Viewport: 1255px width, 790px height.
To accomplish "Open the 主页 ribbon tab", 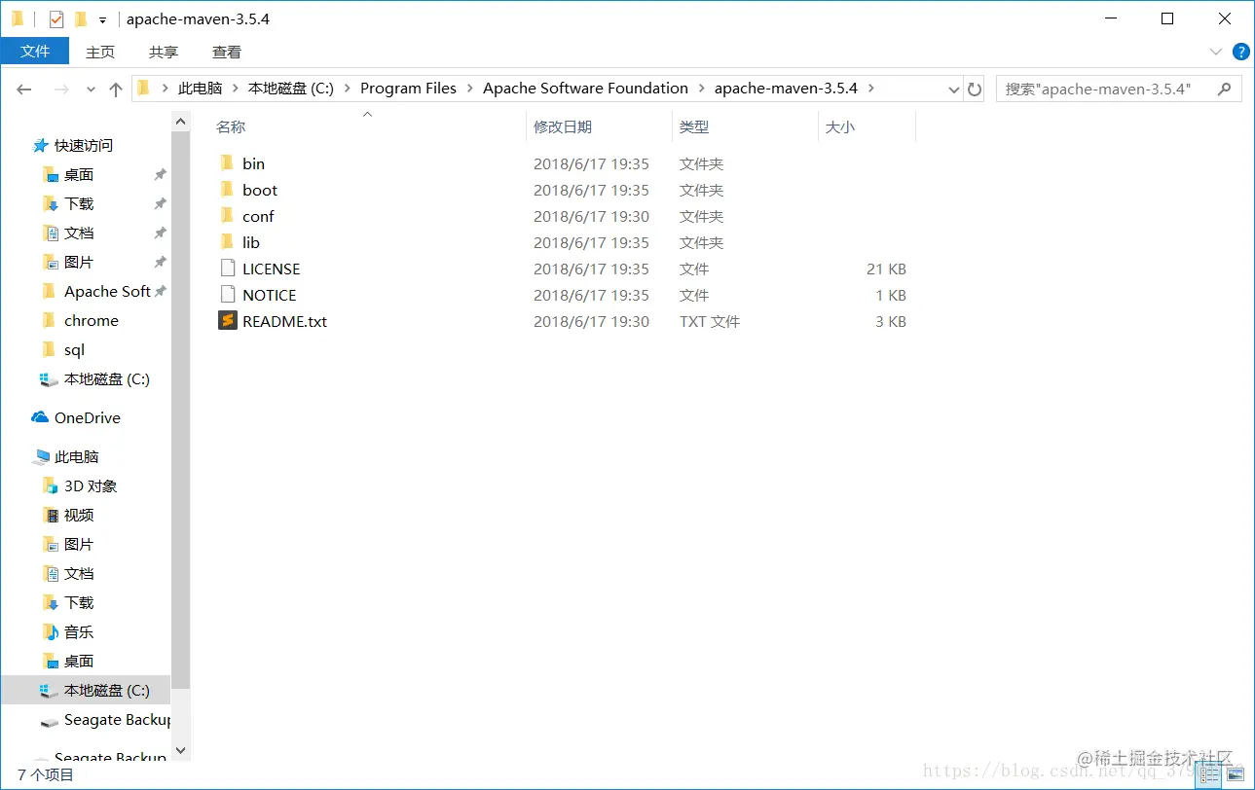I will click(x=100, y=52).
